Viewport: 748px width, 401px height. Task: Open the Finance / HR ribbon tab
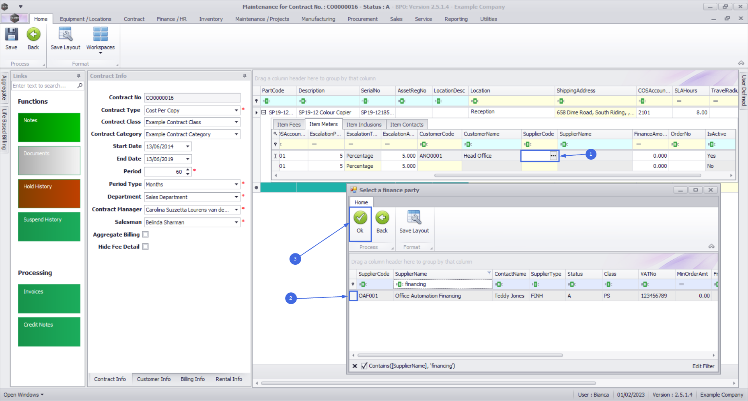click(x=171, y=19)
